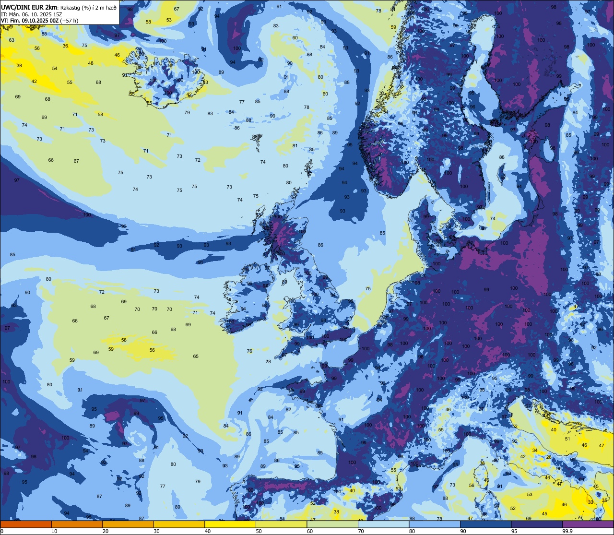The image size is (614, 535).
Task: Pick the amber 30–40 legend segment
Action: (179, 524)
